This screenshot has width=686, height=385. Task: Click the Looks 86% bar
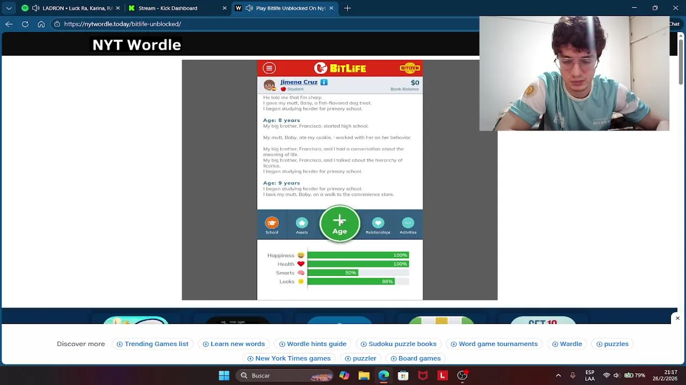(x=358, y=281)
